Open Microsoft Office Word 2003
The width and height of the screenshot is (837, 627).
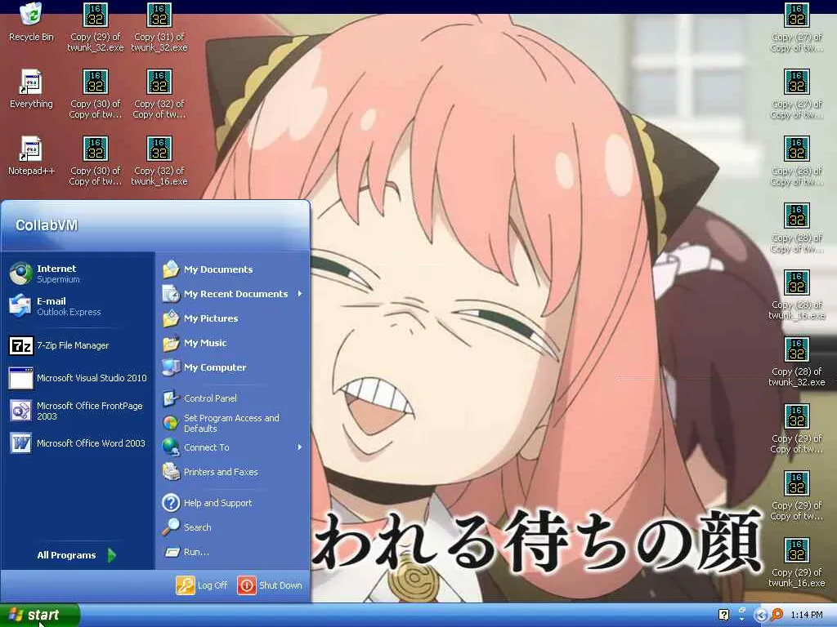click(x=78, y=443)
